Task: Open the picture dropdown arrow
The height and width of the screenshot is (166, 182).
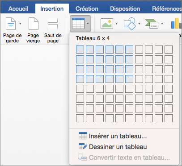Action: [116, 24]
